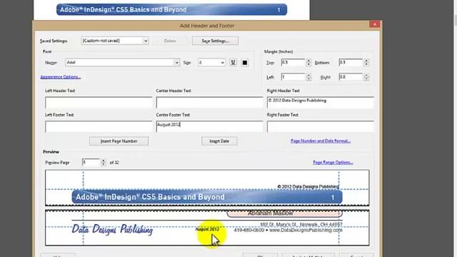The height and width of the screenshot is (257, 457).
Task: Click the disabled Delete button
Action: click(170, 41)
